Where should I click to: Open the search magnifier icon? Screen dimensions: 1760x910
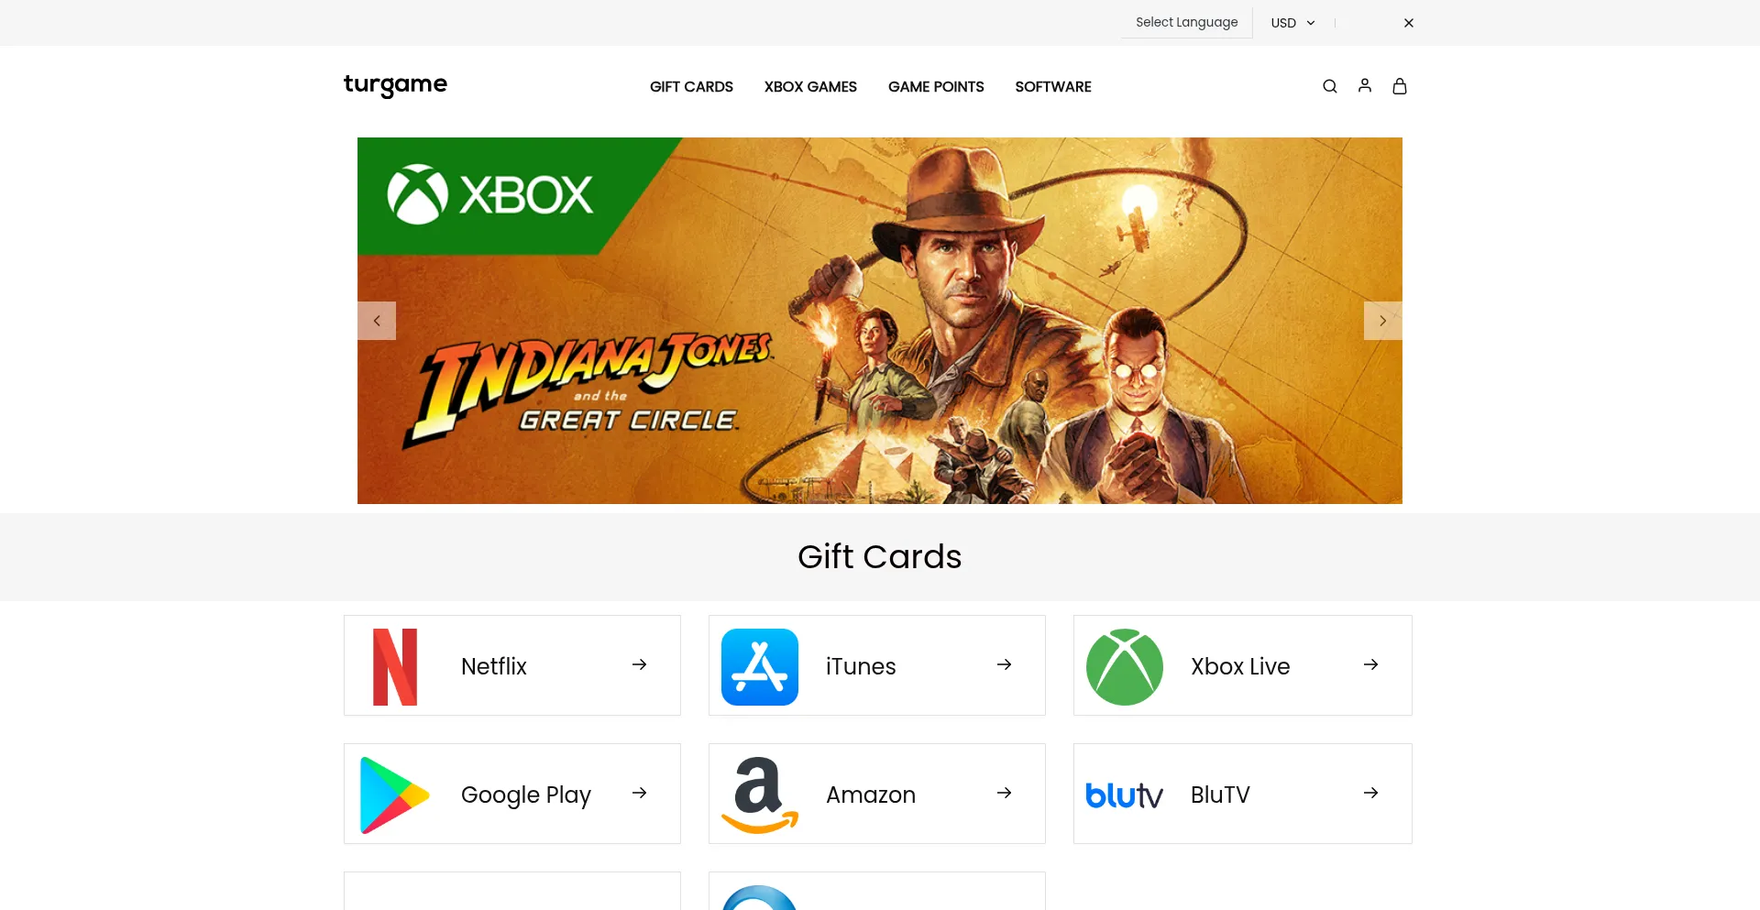tap(1329, 86)
